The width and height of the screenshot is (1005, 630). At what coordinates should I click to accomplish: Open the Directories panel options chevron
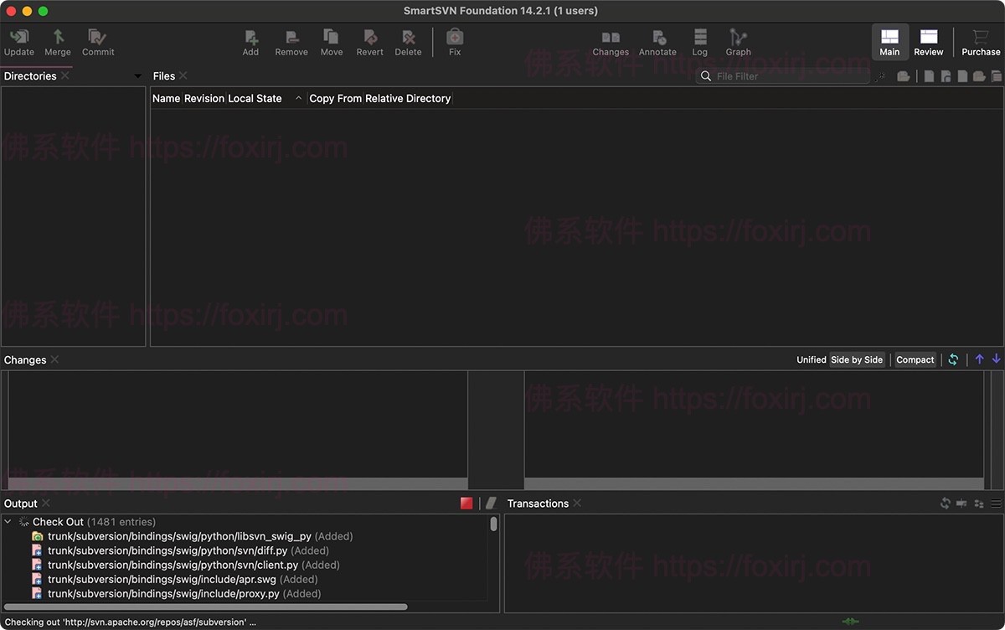tap(137, 75)
